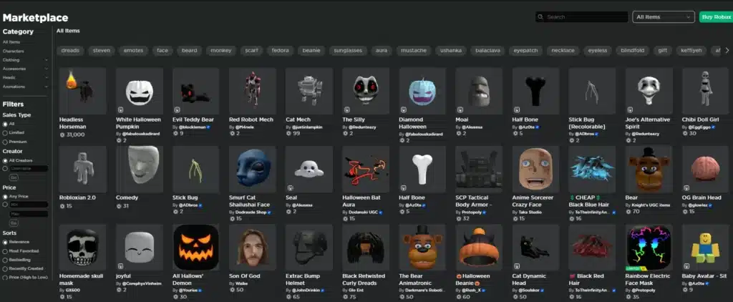Open the Comedy mask thumbnail

(x=140, y=169)
